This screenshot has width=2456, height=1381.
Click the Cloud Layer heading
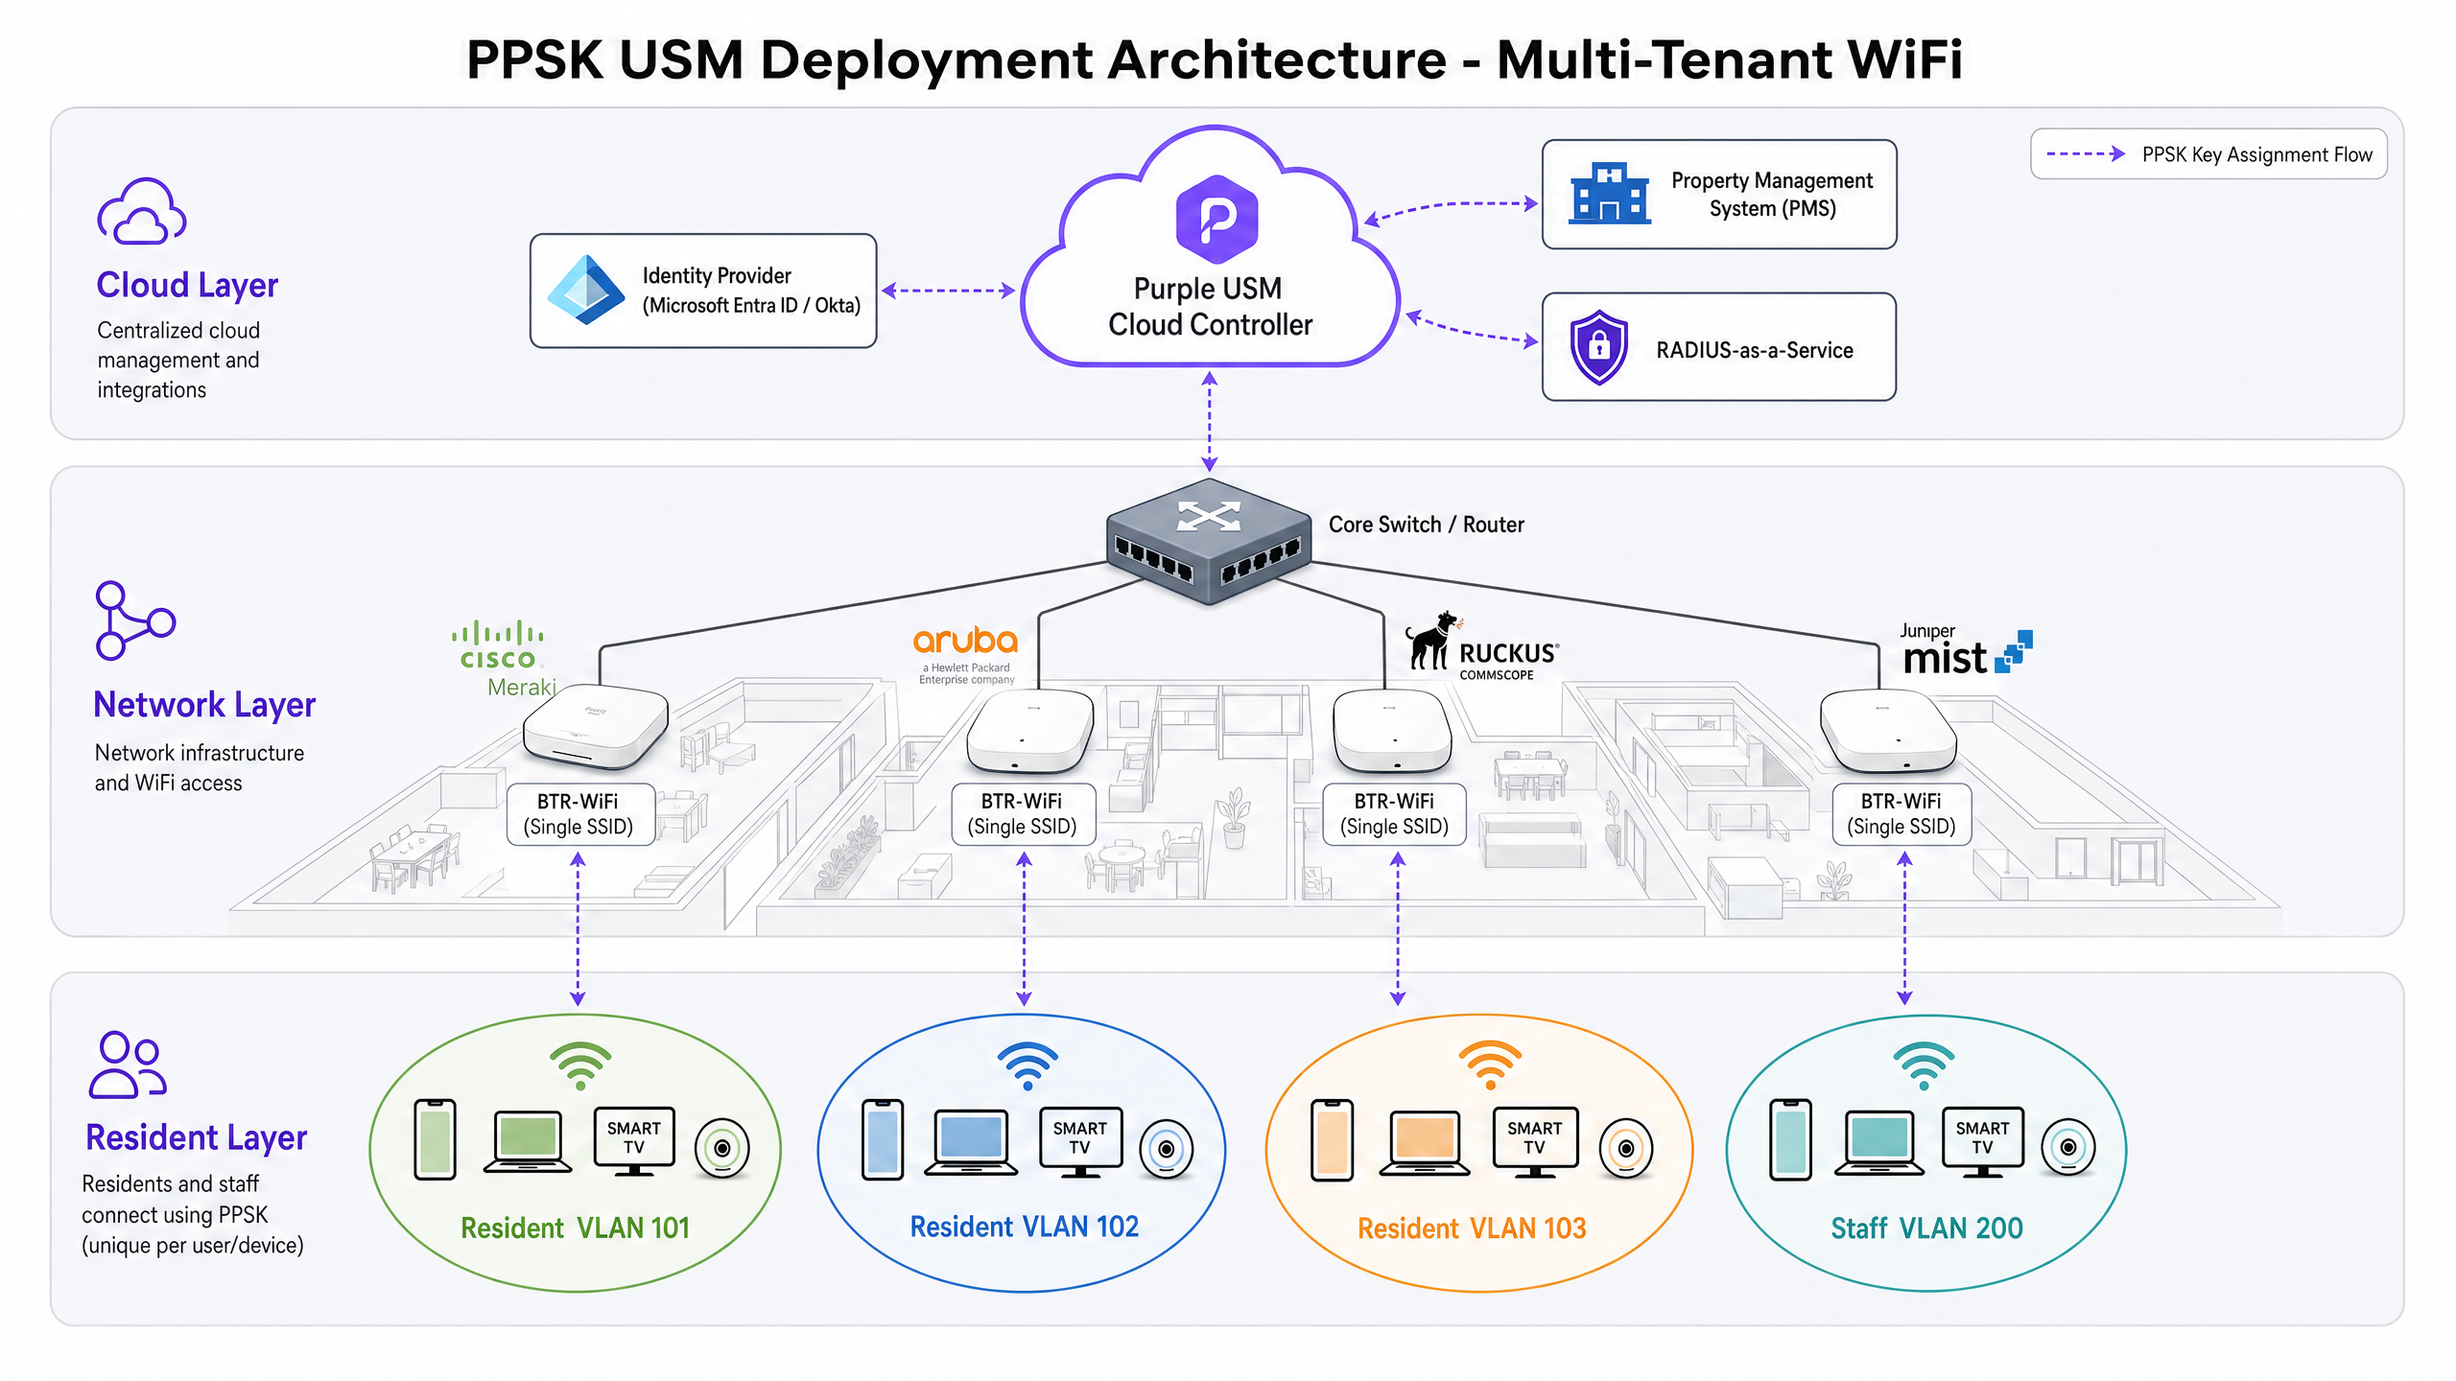point(187,285)
